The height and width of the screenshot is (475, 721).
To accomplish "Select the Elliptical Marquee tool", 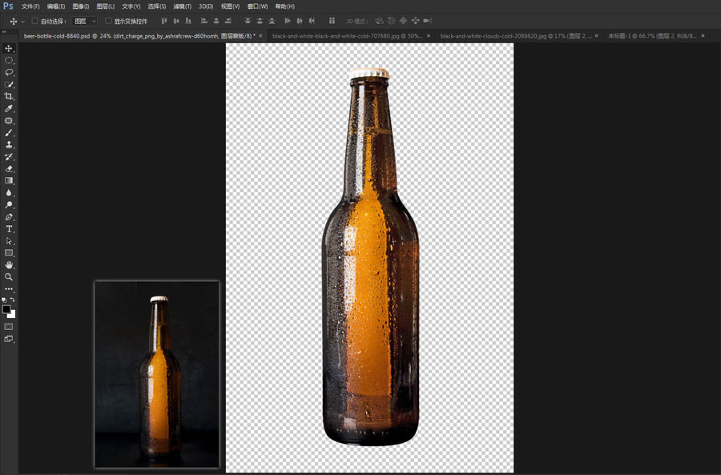I will (9, 60).
